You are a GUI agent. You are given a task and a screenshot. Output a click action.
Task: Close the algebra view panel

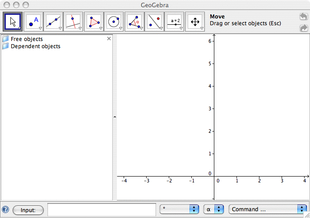click(108, 39)
